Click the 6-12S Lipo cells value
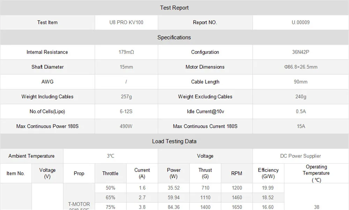349x210 pixels. pyautogui.click(x=126, y=111)
